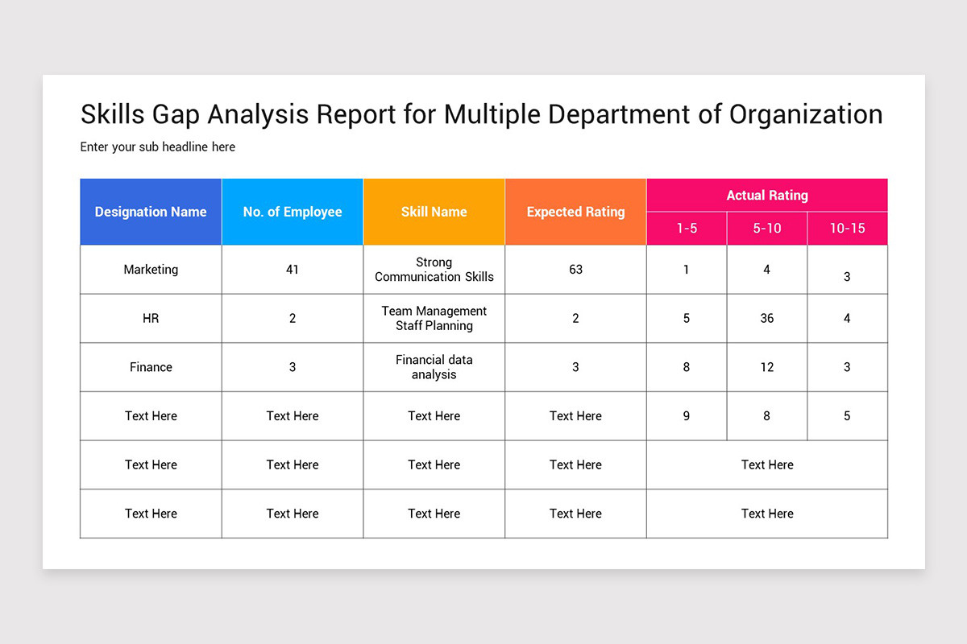Click the Team Management Staff Planning cell

(434, 318)
